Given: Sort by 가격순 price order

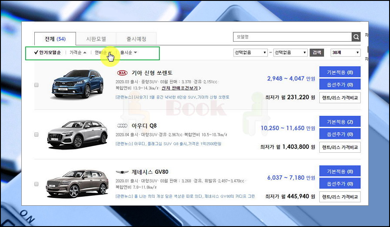Looking at the screenshot, I should pos(78,53).
